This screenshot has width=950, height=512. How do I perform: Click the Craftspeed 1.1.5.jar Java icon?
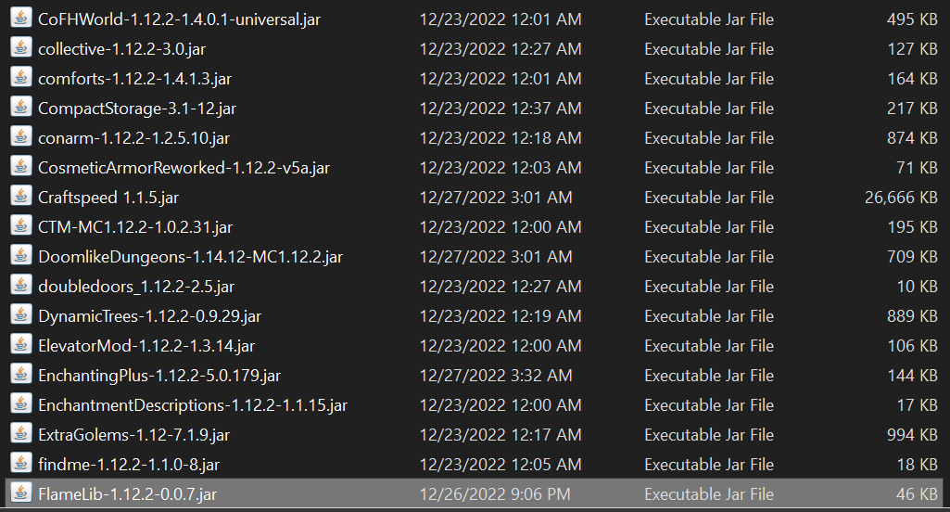[x=21, y=196]
